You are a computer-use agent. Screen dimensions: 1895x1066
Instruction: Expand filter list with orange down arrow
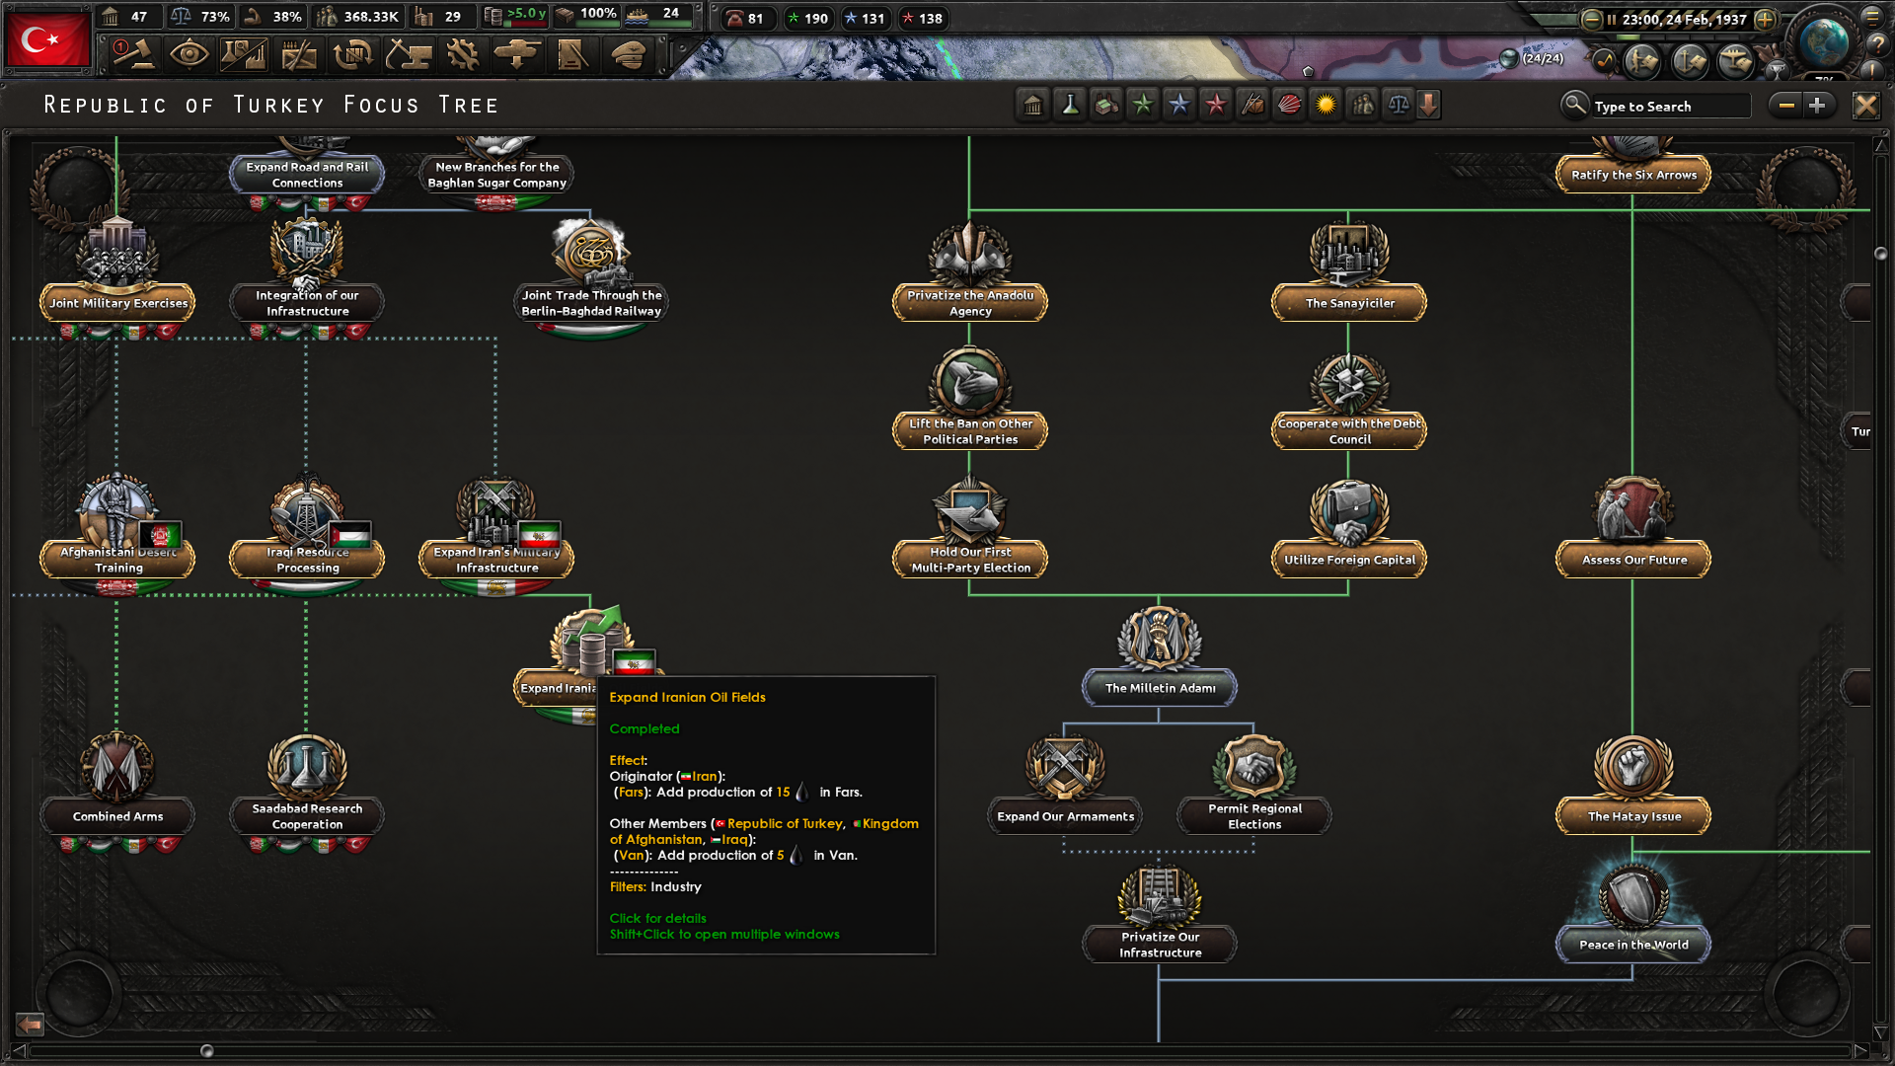[x=1428, y=105]
